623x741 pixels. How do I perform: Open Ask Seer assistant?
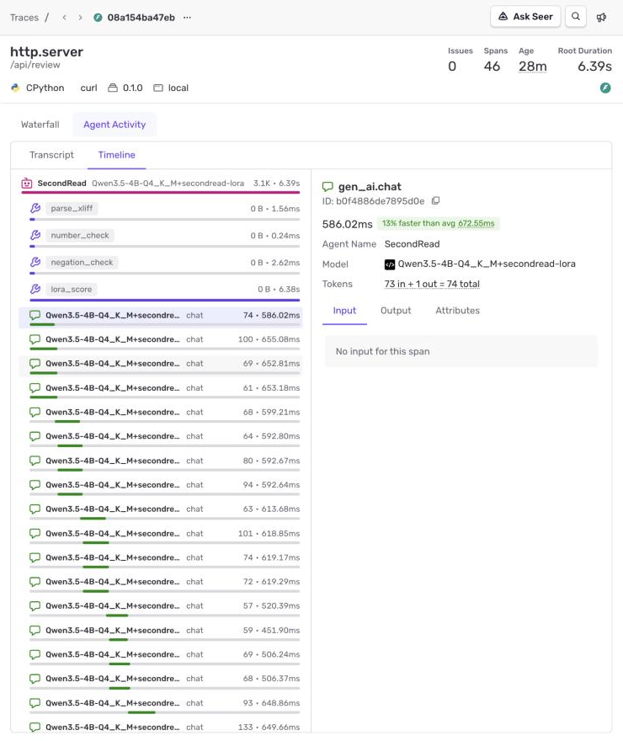[525, 17]
